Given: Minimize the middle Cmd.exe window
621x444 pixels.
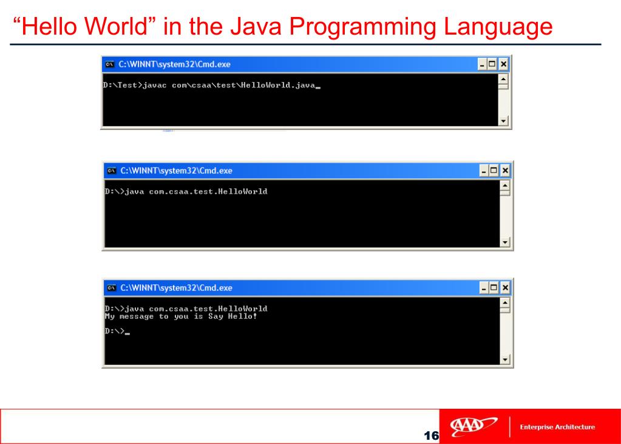Looking at the screenshot, I should coord(484,171).
